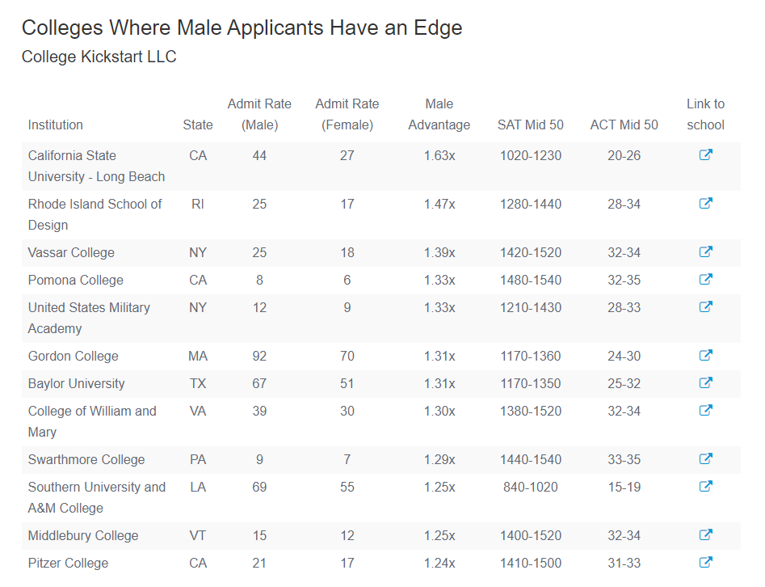765x587 pixels.
Task: Sort by Admit Rate (Male) header
Action: coord(259,114)
